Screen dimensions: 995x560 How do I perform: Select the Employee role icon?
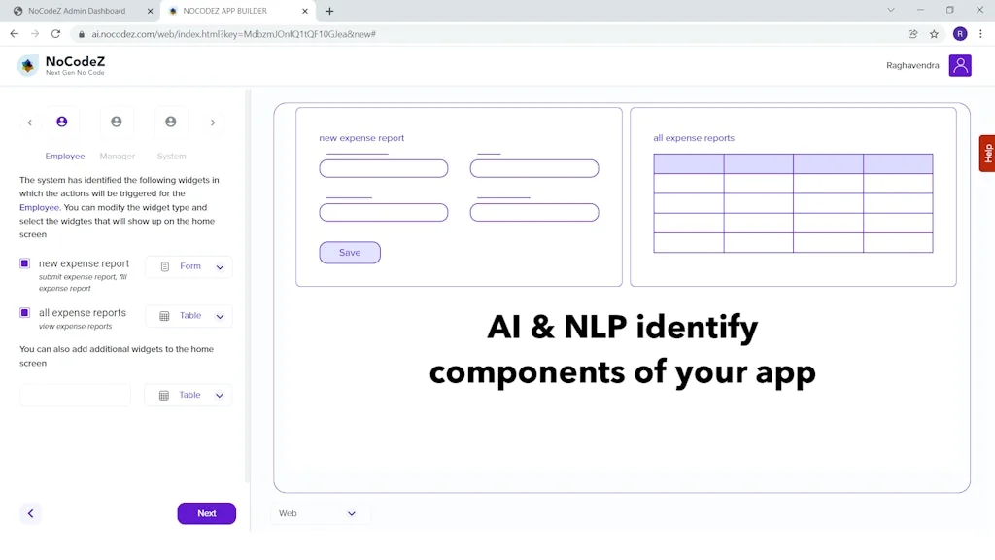click(x=61, y=122)
